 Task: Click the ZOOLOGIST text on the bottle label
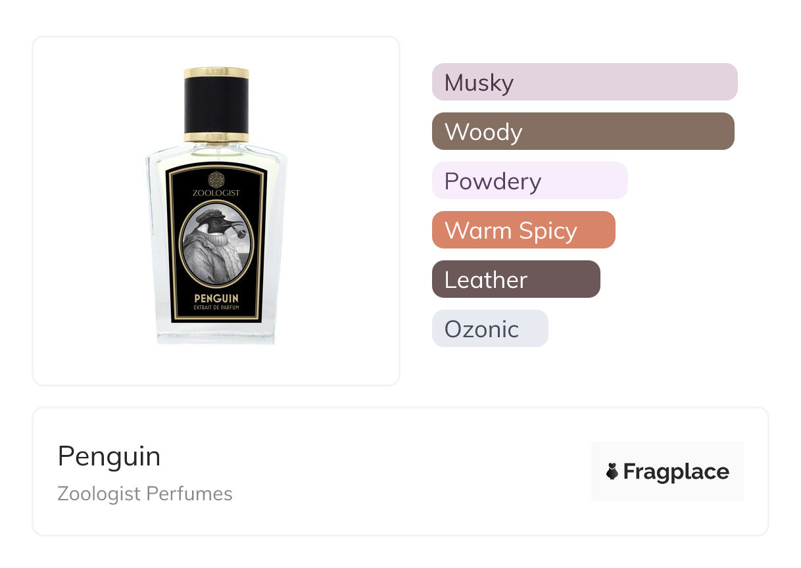(x=216, y=193)
